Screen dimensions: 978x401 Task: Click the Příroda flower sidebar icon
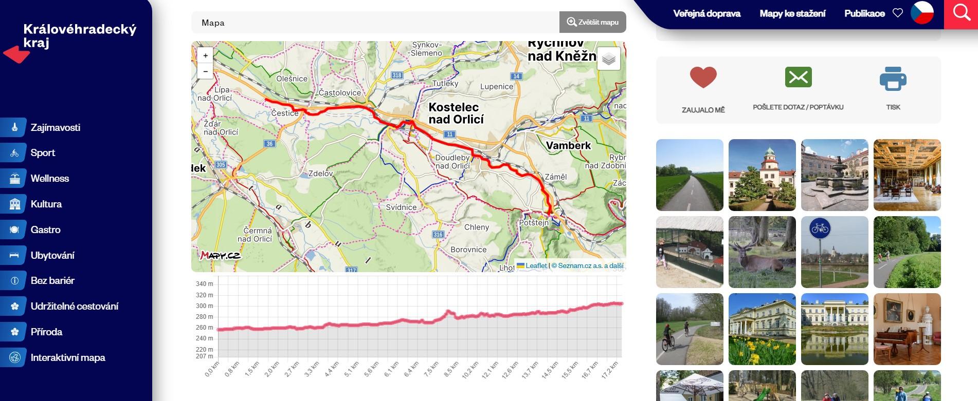pyautogui.click(x=14, y=332)
